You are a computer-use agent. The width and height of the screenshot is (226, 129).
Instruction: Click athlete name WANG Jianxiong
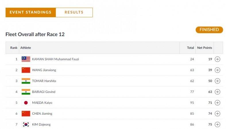coord(44,70)
